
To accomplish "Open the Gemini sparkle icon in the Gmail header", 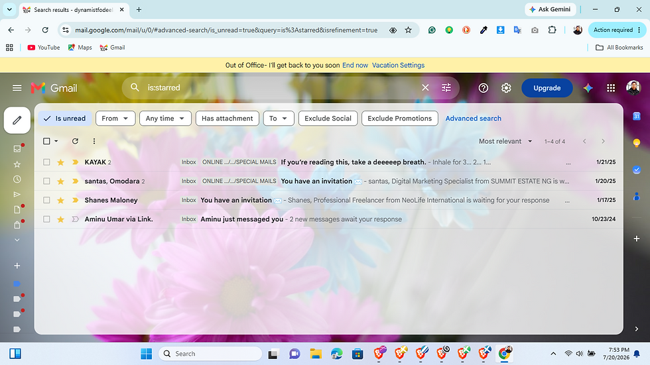I will (x=588, y=87).
